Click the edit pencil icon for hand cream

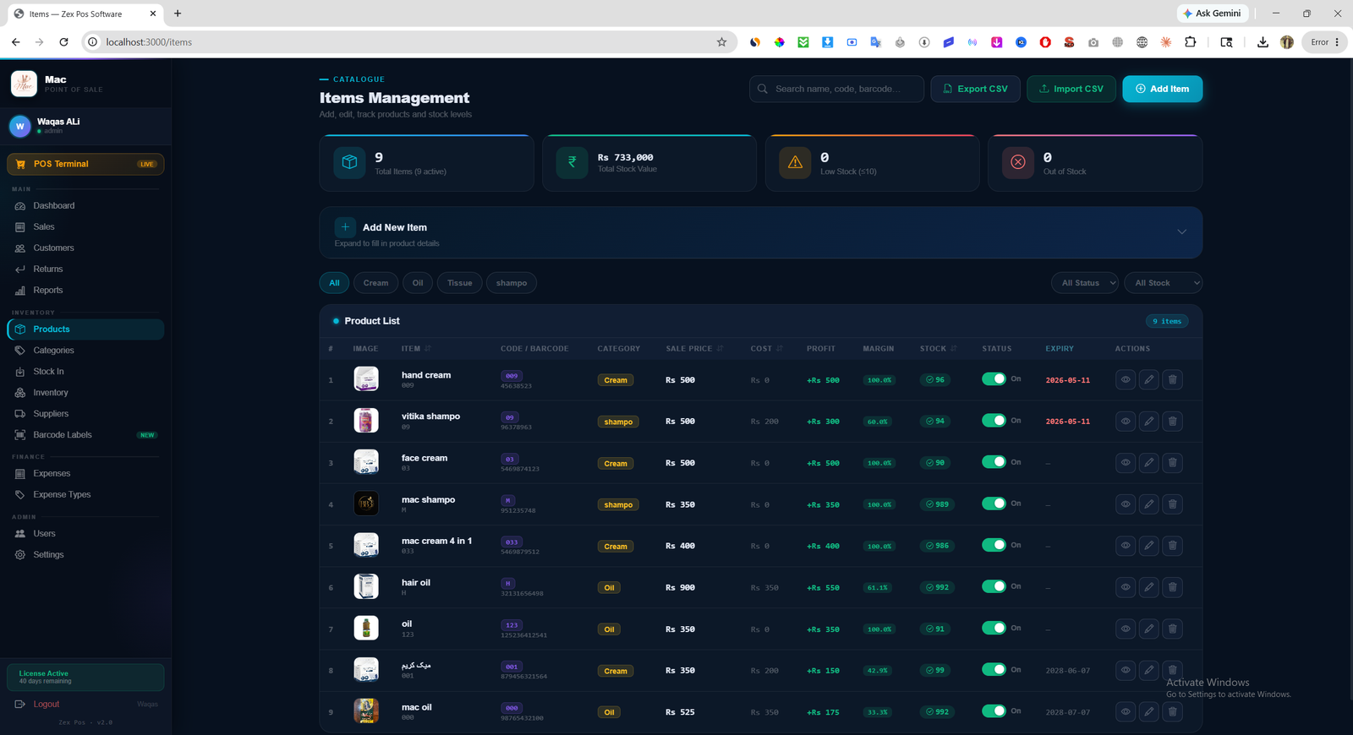click(1148, 380)
